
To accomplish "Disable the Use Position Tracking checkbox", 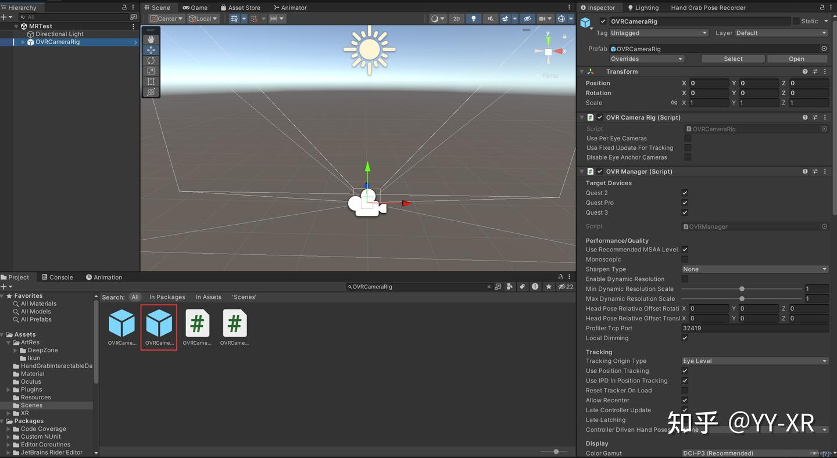I will [685, 370].
